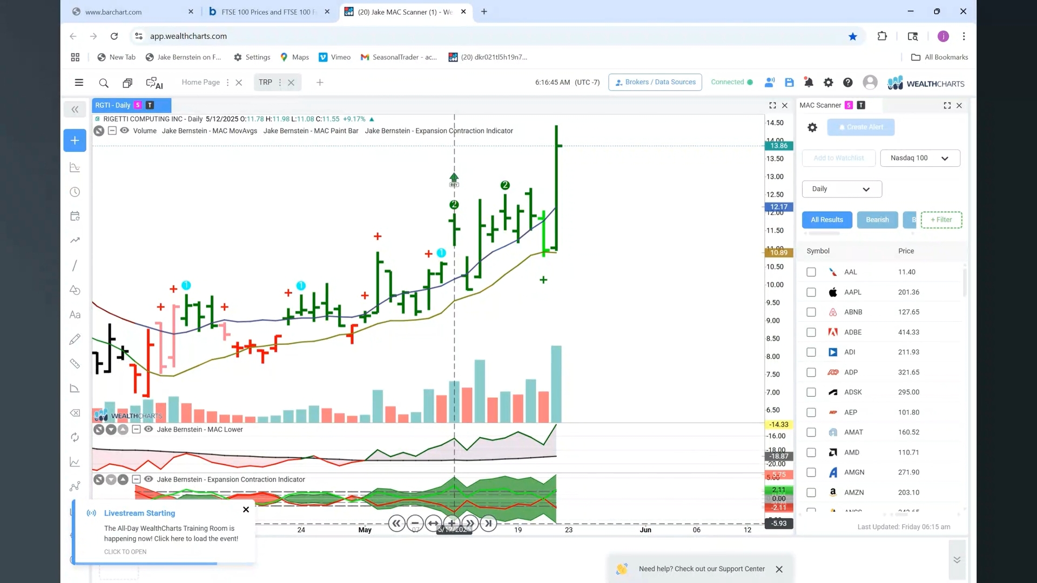Click the blue add plus button in the sidebar
The height and width of the screenshot is (583, 1037).
click(x=75, y=140)
